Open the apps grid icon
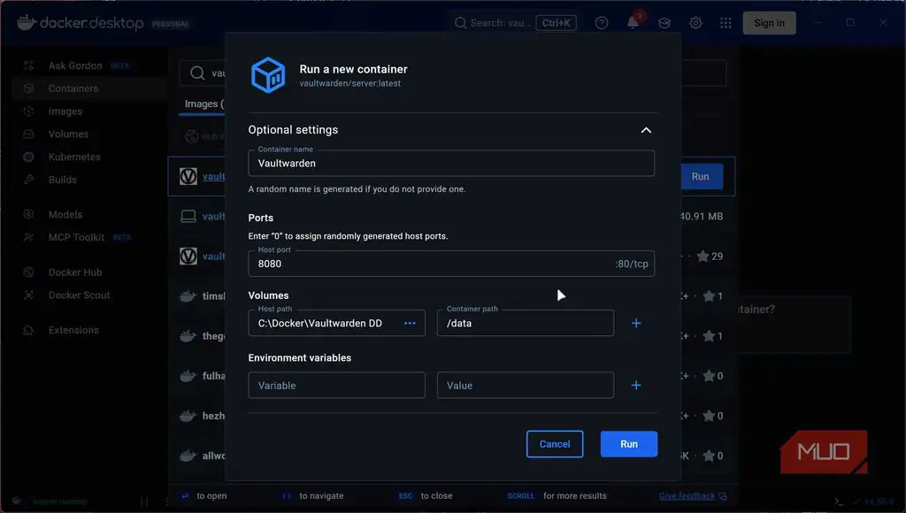The height and width of the screenshot is (513, 906). 726,23
